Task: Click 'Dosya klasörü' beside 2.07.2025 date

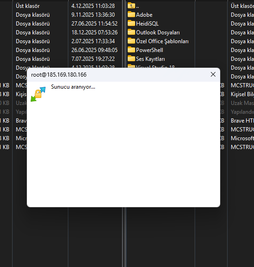Action: coord(33,41)
